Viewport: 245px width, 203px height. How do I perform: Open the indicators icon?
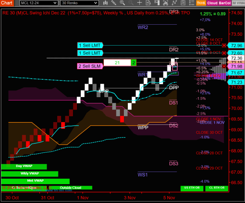(x=165, y=3)
